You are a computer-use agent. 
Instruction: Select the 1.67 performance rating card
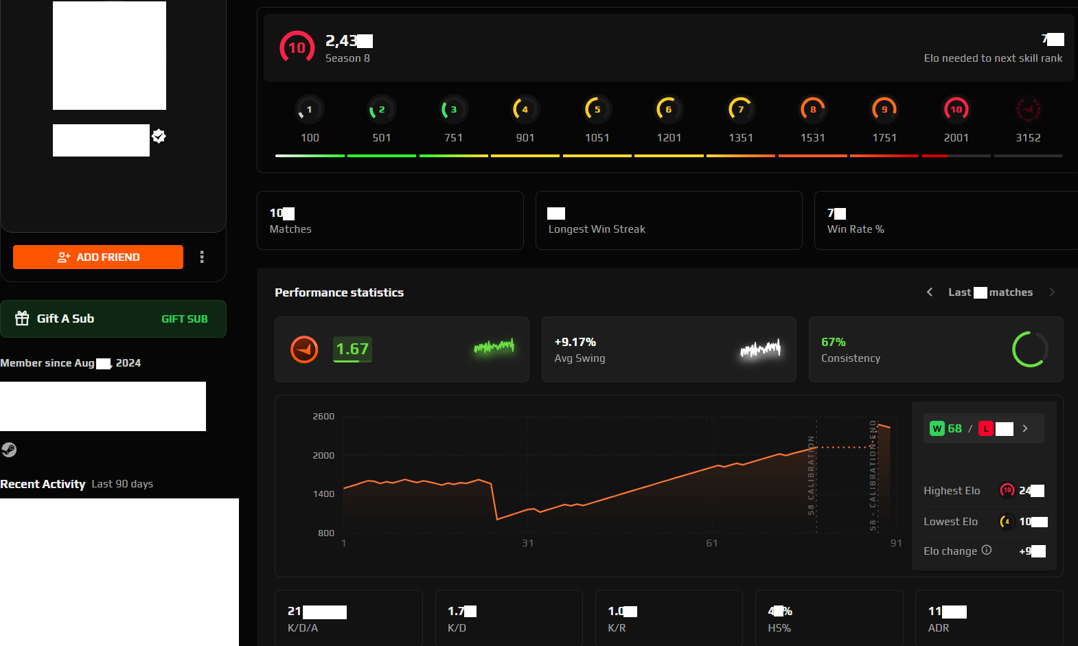pos(402,349)
